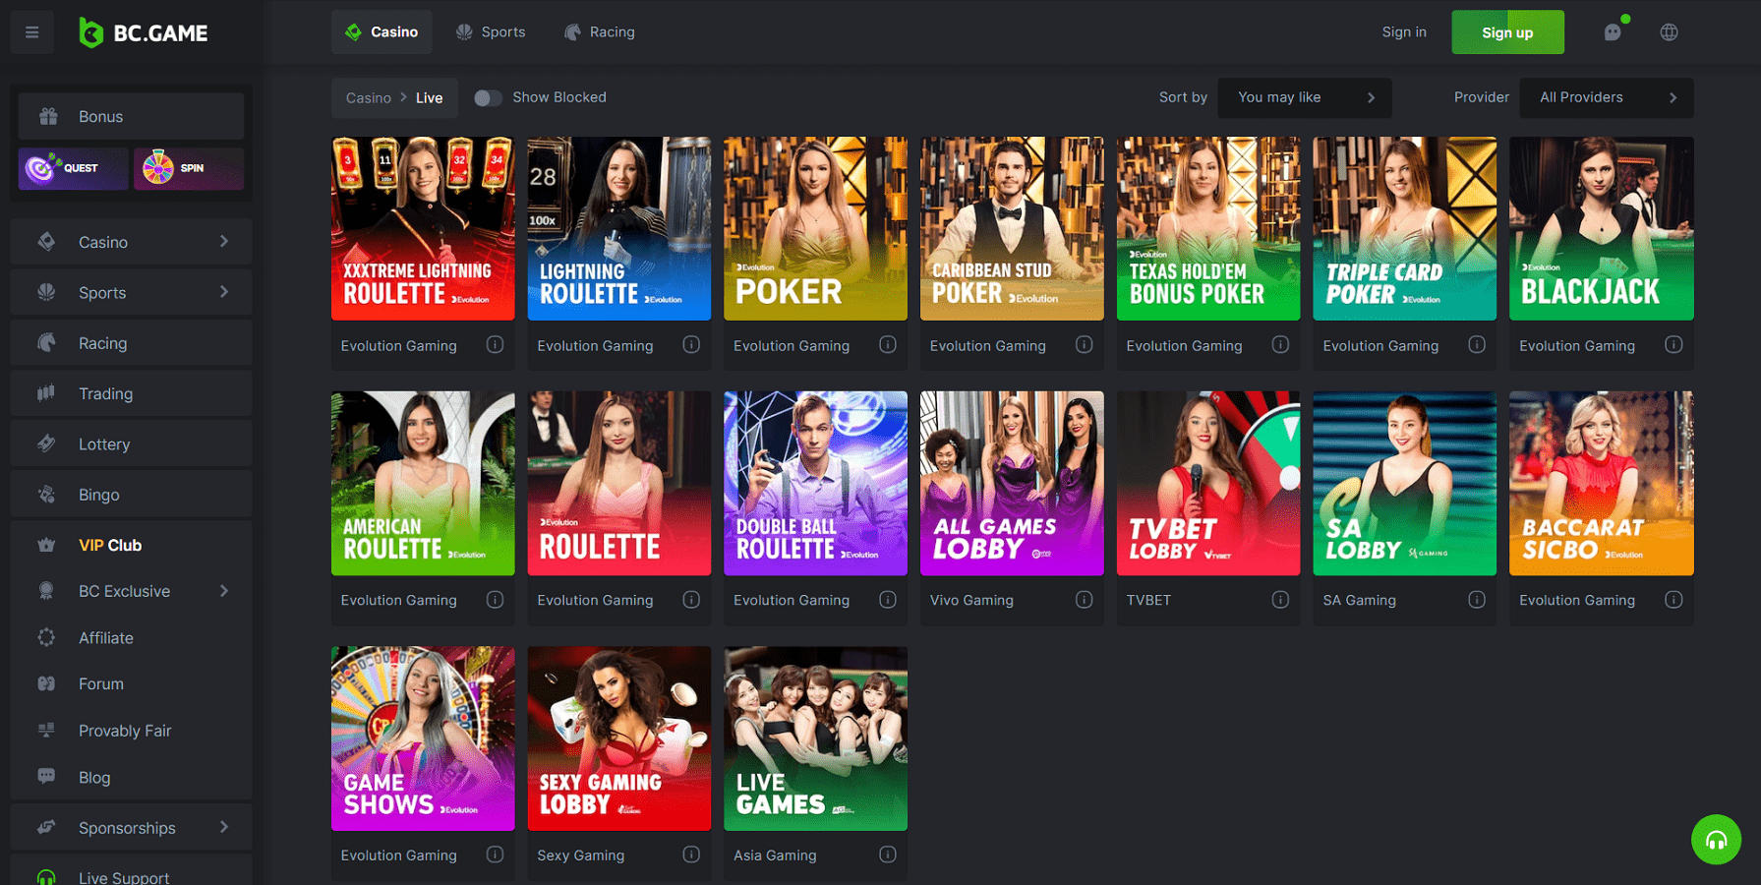The image size is (1761, 885).
Task: Go to Casino breadcrumb link
Action: pos(369,97)
